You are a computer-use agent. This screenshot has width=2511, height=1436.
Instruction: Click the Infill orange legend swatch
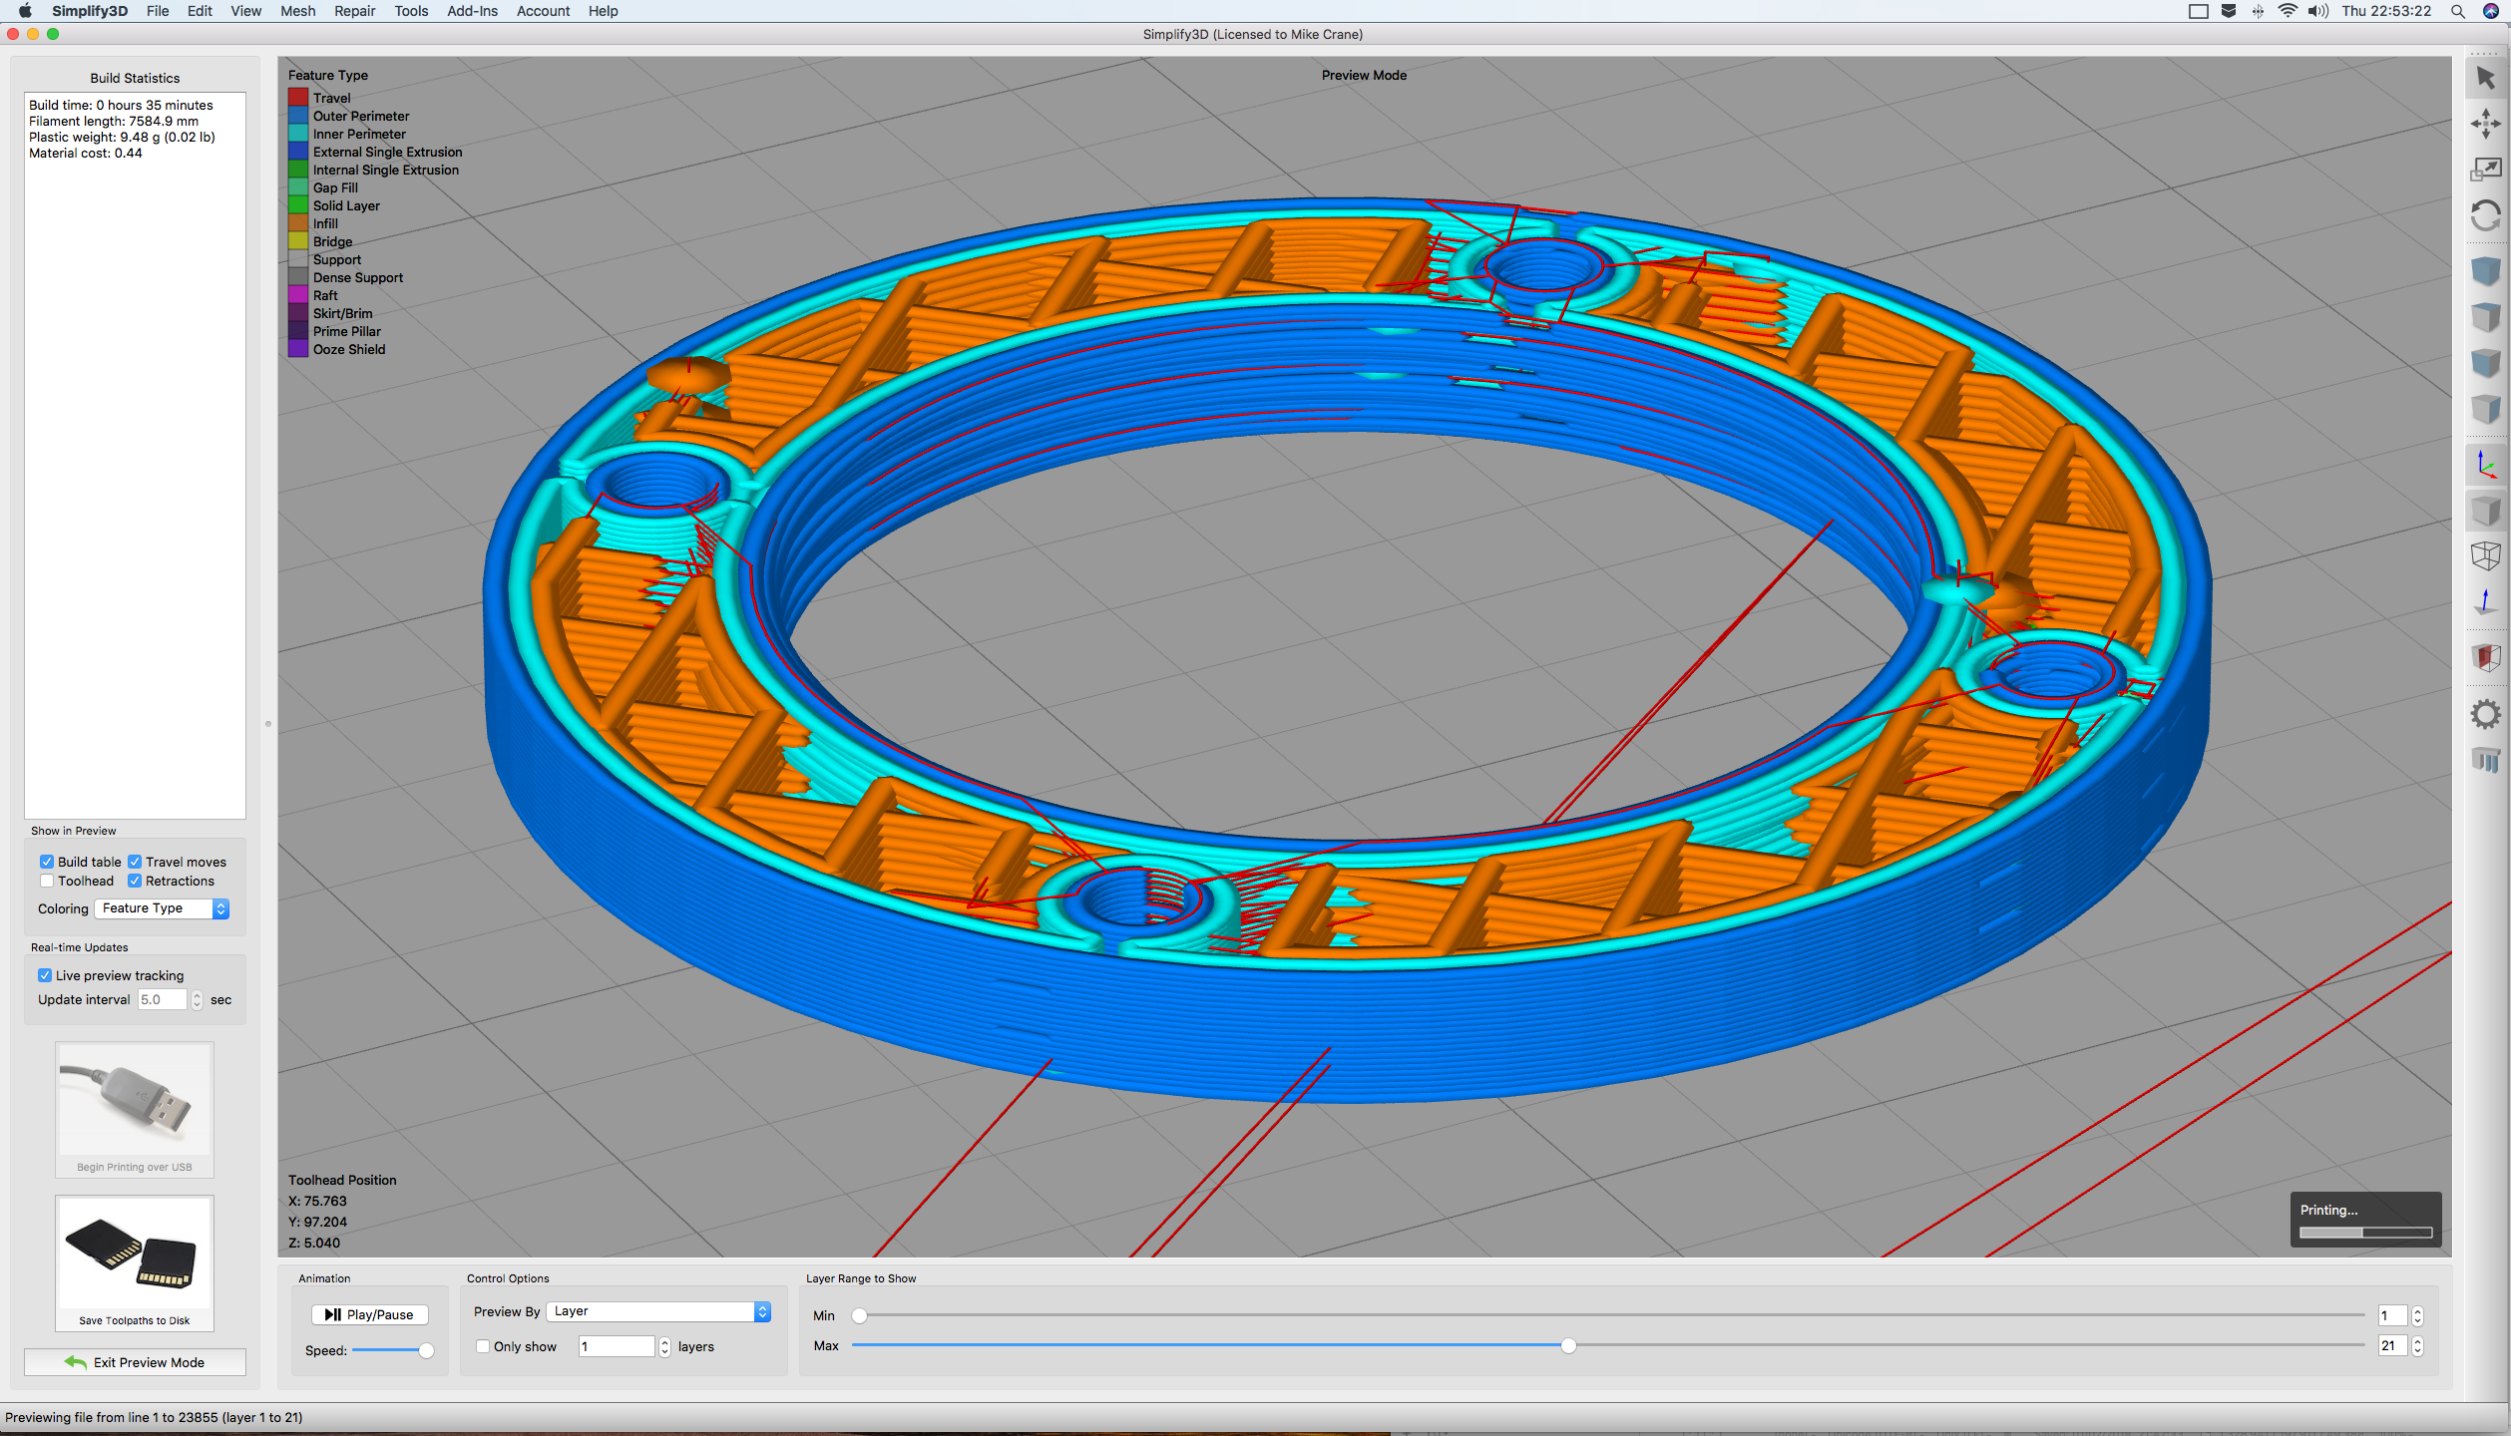pyautogui.click(x=298, y=223)
